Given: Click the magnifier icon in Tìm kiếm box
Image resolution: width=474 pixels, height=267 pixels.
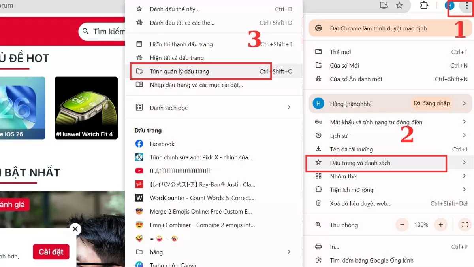Looking at the screenshot, I should click(x=86, y=31).
